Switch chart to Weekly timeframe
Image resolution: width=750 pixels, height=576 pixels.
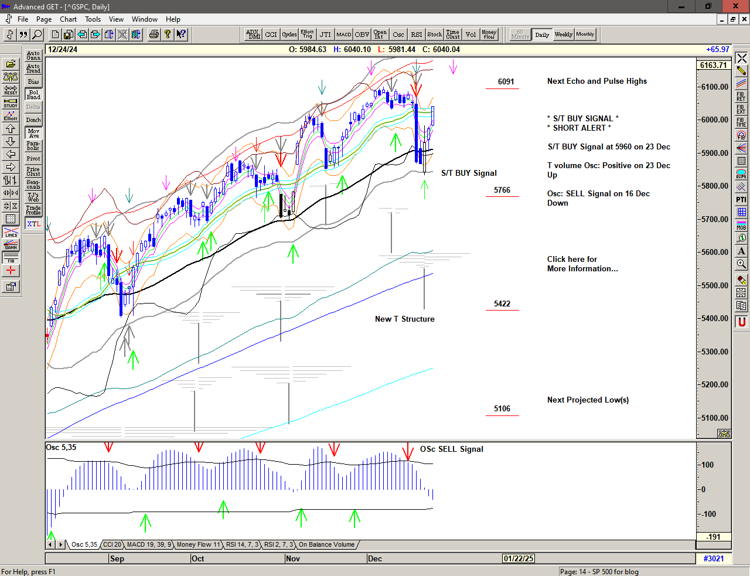563,35
